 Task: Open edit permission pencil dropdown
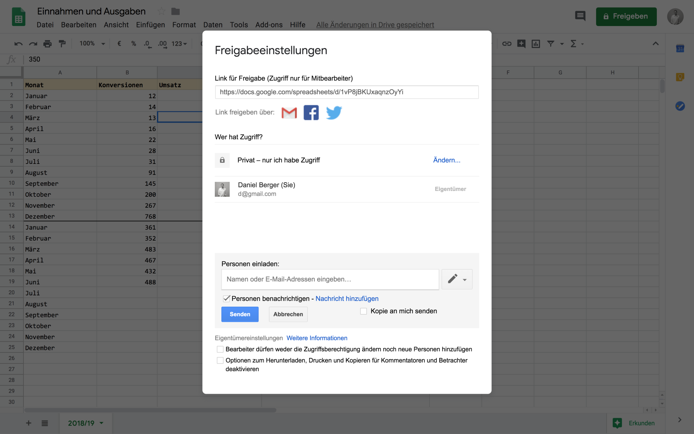[457, 279]
